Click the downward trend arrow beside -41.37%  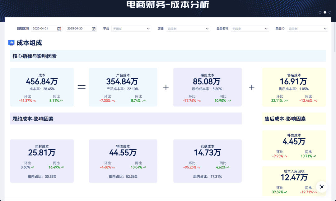pyautogui.click(x=34, y=101)
